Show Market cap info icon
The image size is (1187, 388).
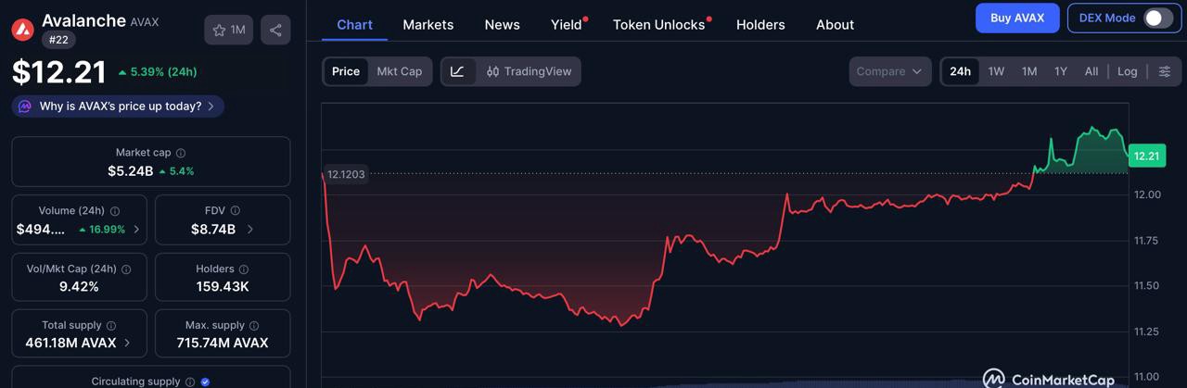181,153
